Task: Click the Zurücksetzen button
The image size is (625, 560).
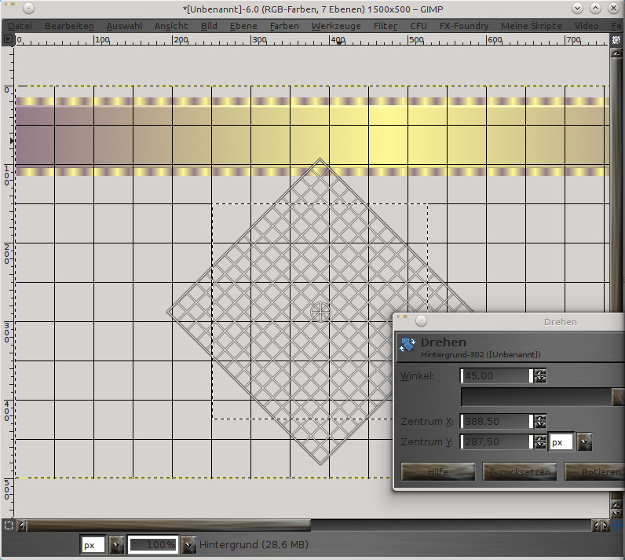Action: 521,472
